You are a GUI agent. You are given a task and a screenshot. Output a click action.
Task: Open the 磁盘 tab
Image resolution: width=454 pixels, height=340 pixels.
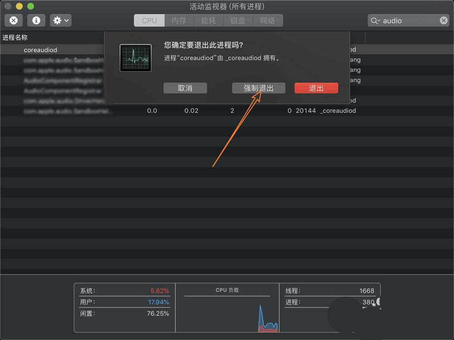point(238,20)
